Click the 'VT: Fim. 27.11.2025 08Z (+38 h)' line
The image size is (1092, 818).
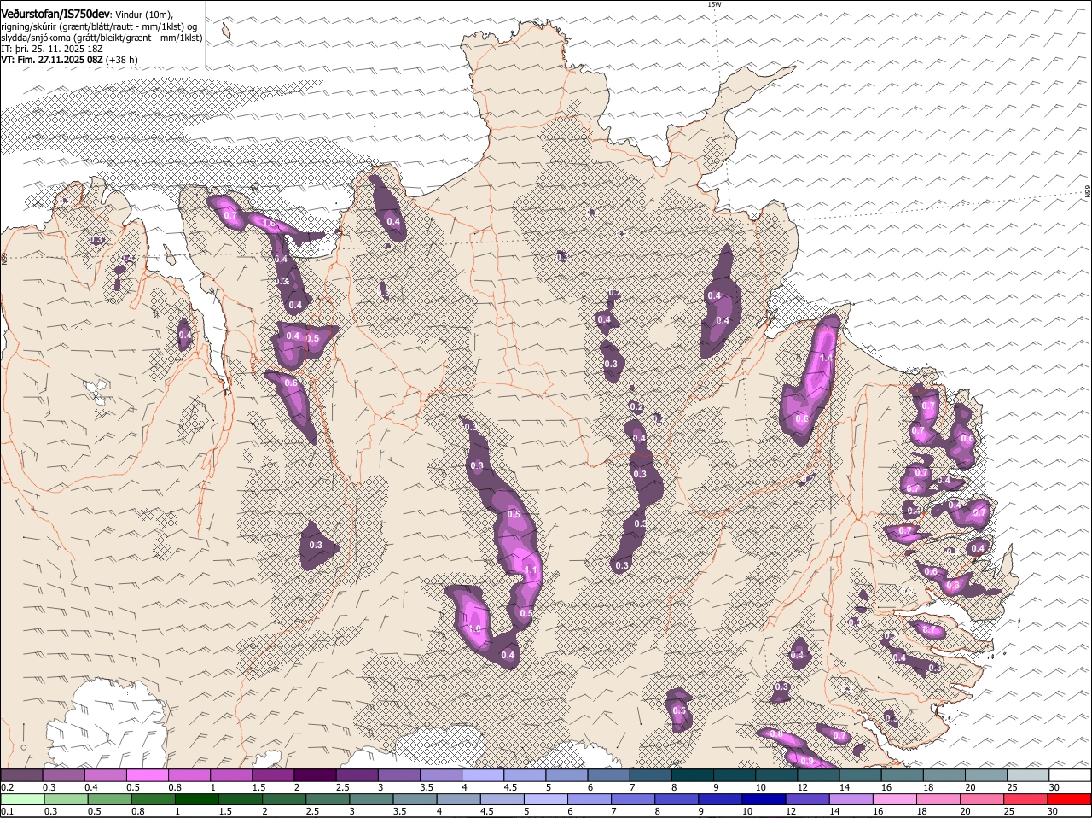[69, 61]
